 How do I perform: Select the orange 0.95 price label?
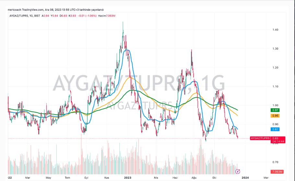276,116
